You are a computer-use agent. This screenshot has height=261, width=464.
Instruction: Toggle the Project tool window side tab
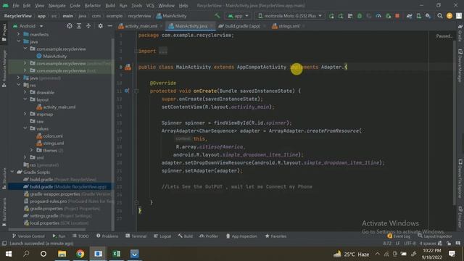[4, 33]
